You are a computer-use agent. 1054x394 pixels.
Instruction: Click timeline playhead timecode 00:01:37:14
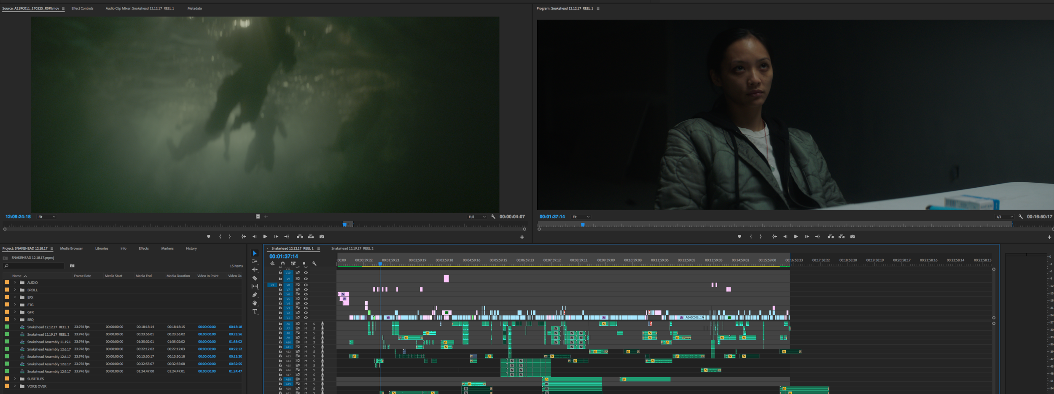point(284,256)
